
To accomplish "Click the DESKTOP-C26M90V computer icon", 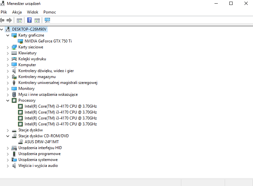I will [8, 29].
